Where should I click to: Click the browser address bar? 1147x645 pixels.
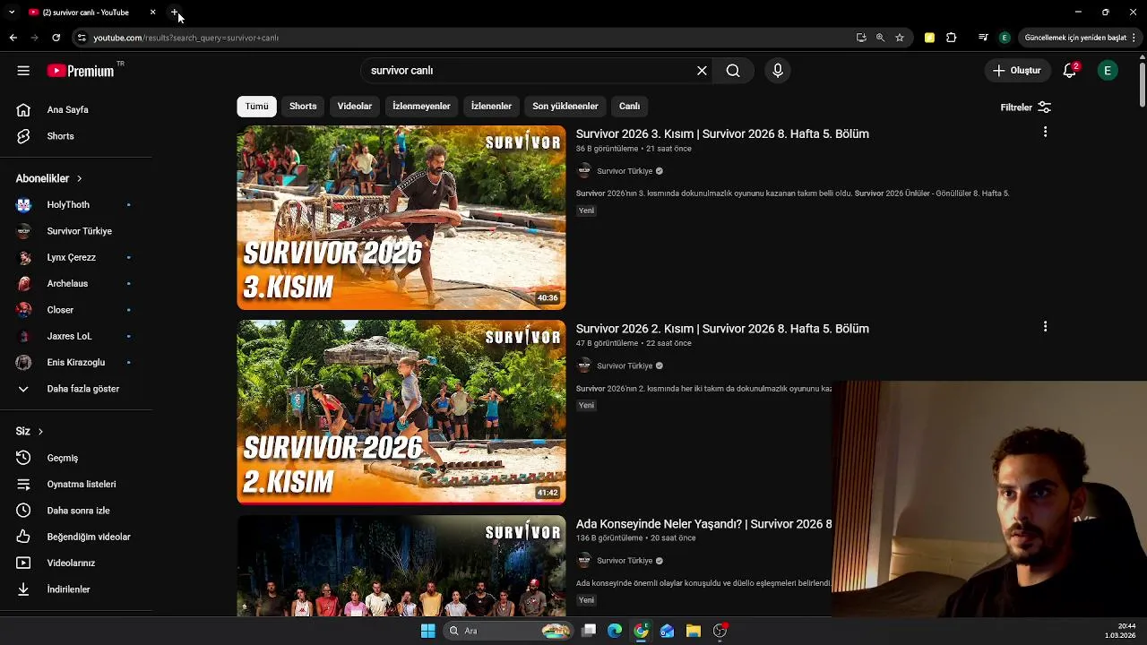[x=466, y=38]
